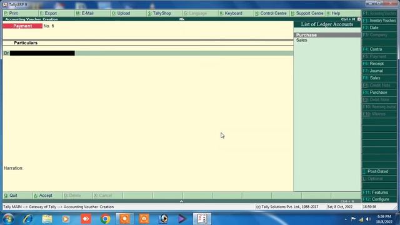The width and height of the screenshot is (400, 225).
Task: Click the Debit Note side button
Action: tap(379, 99)
